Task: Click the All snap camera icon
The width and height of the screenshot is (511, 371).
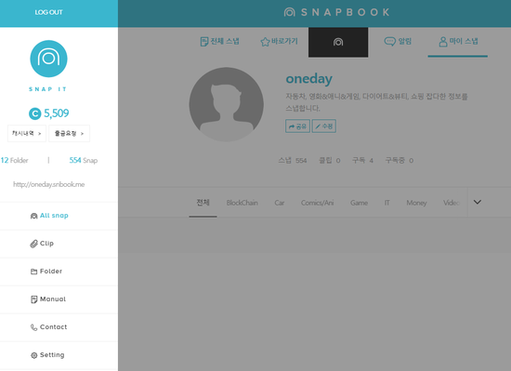Action: (33, 216)
